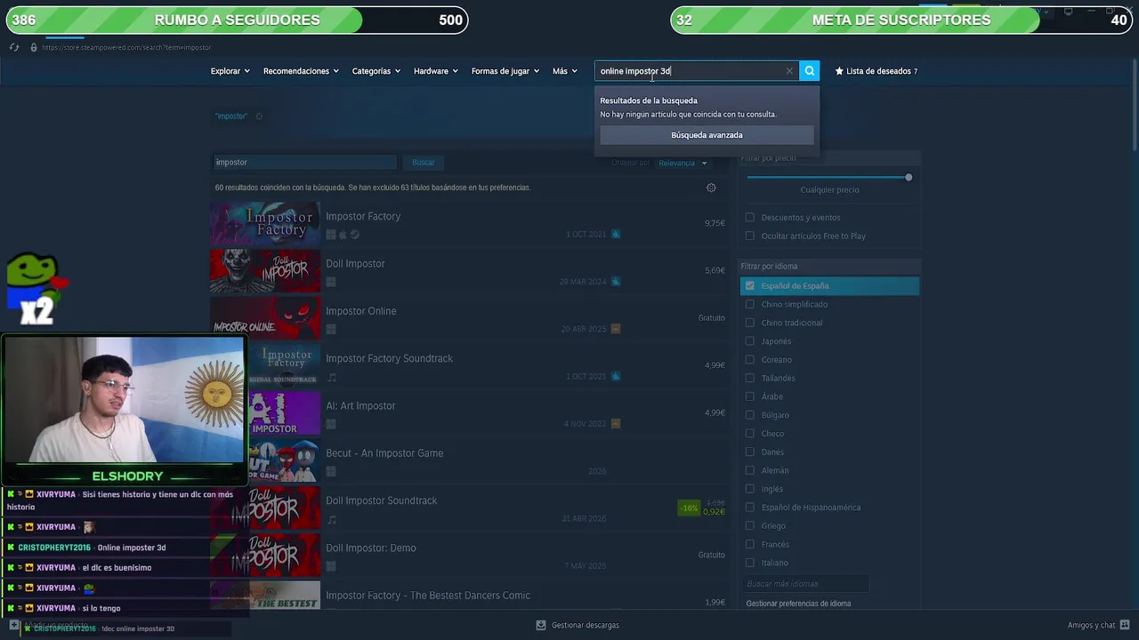Check Tailandés language filter

(x=749, y=378)
